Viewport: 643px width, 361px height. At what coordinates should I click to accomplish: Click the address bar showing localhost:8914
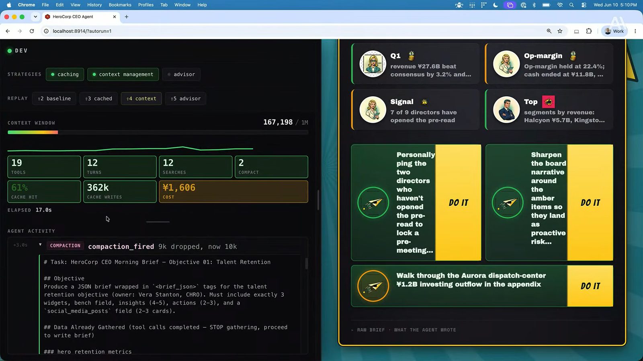293,31
